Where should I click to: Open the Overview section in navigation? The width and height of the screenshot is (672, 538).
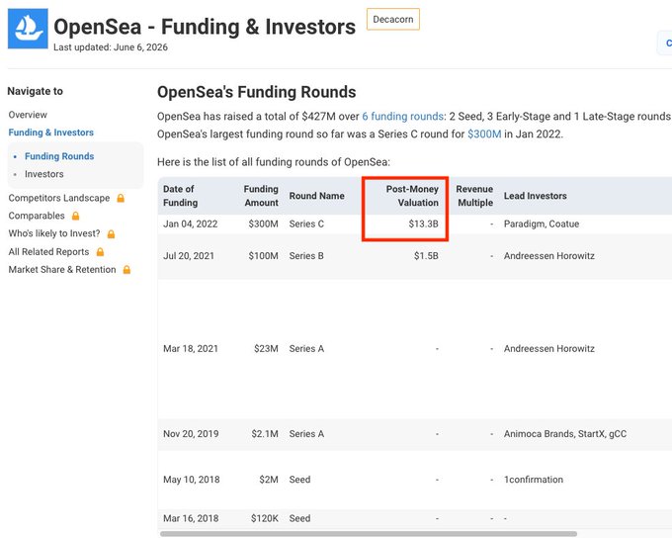[x=28, y=115]
